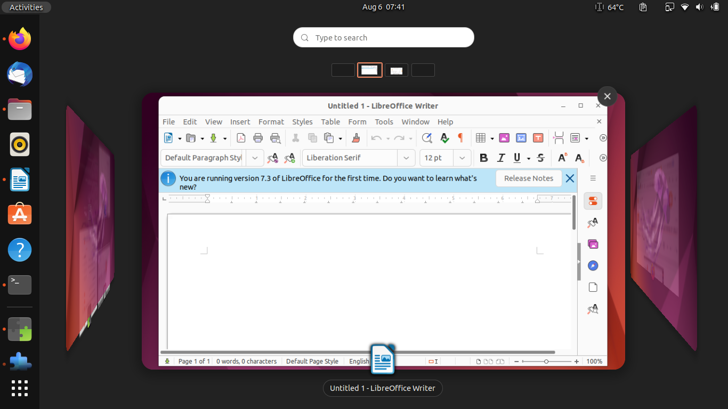Show more formatting toolbar buttons chevron

603,158
